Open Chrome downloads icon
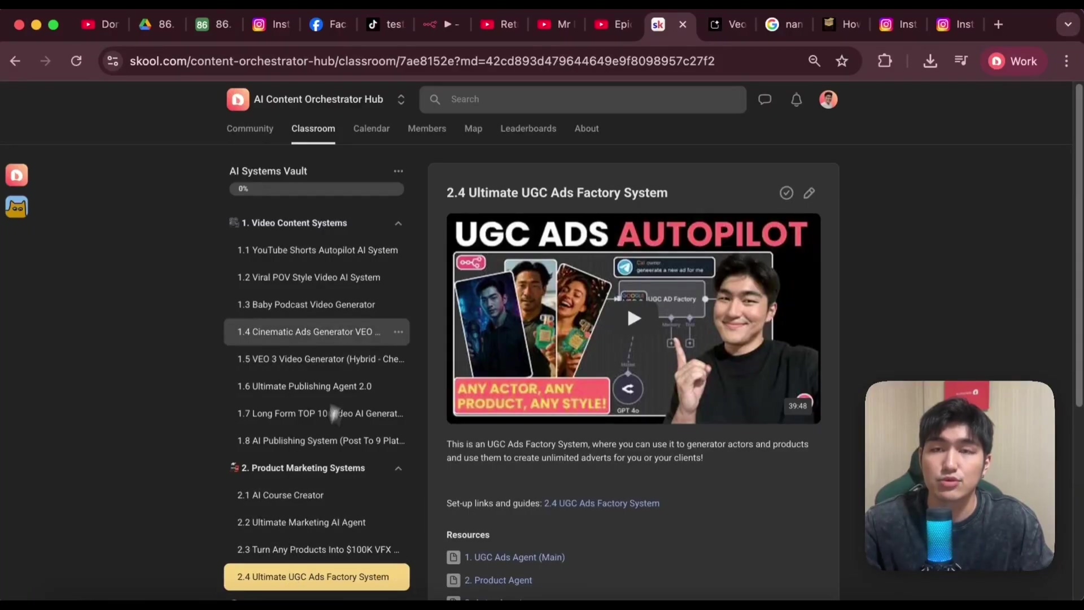Viewport: 1084px width, 610px height. [x=930, y=61]
